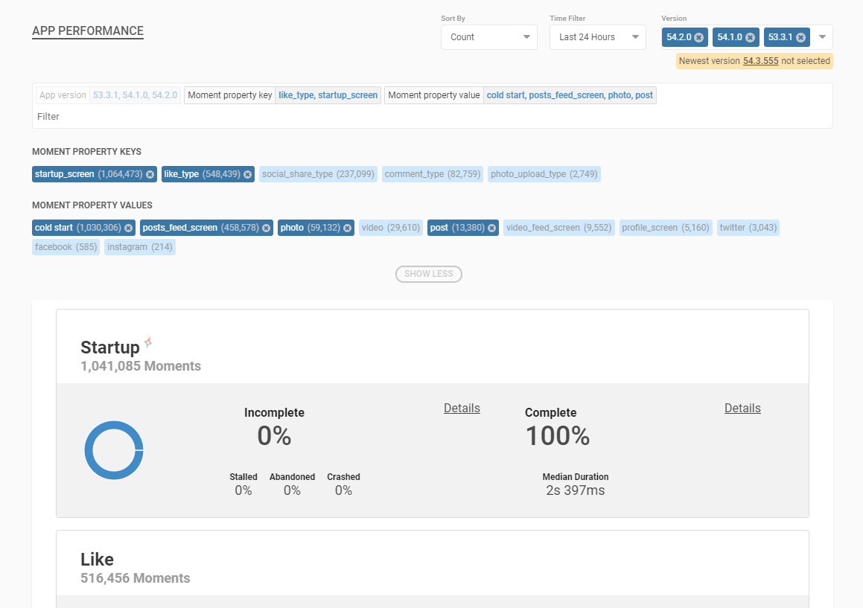Screen dimensions: 863x608
Task: Remove version 54.2.0 chip
Action: coord(698,37)
